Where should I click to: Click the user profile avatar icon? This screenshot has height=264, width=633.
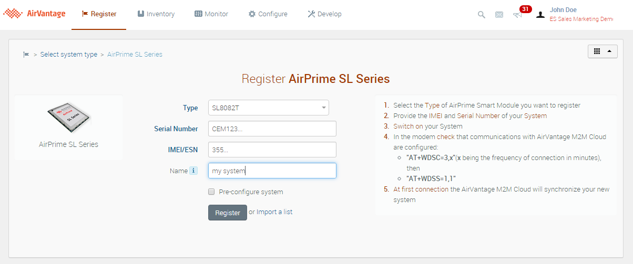[x=540, y=15]
